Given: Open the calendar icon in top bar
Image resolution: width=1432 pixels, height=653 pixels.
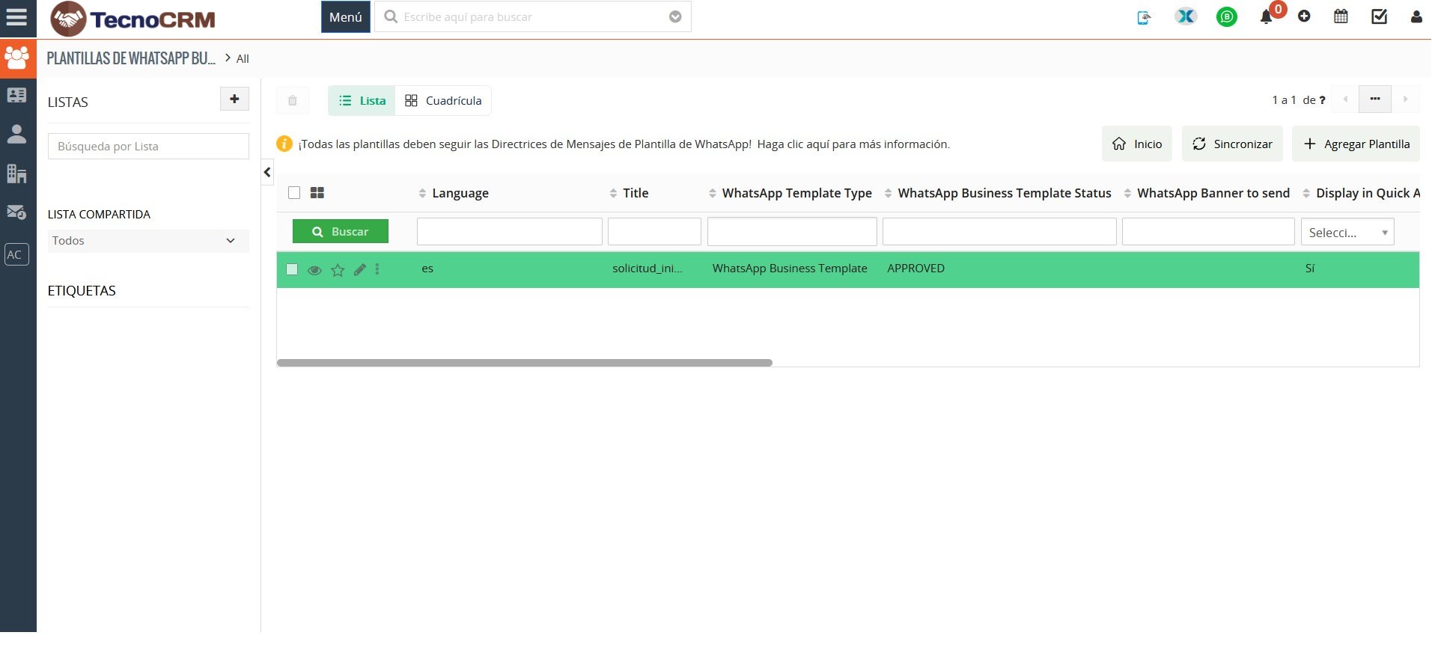Looking at the screenshot, I should [1341, 16].
